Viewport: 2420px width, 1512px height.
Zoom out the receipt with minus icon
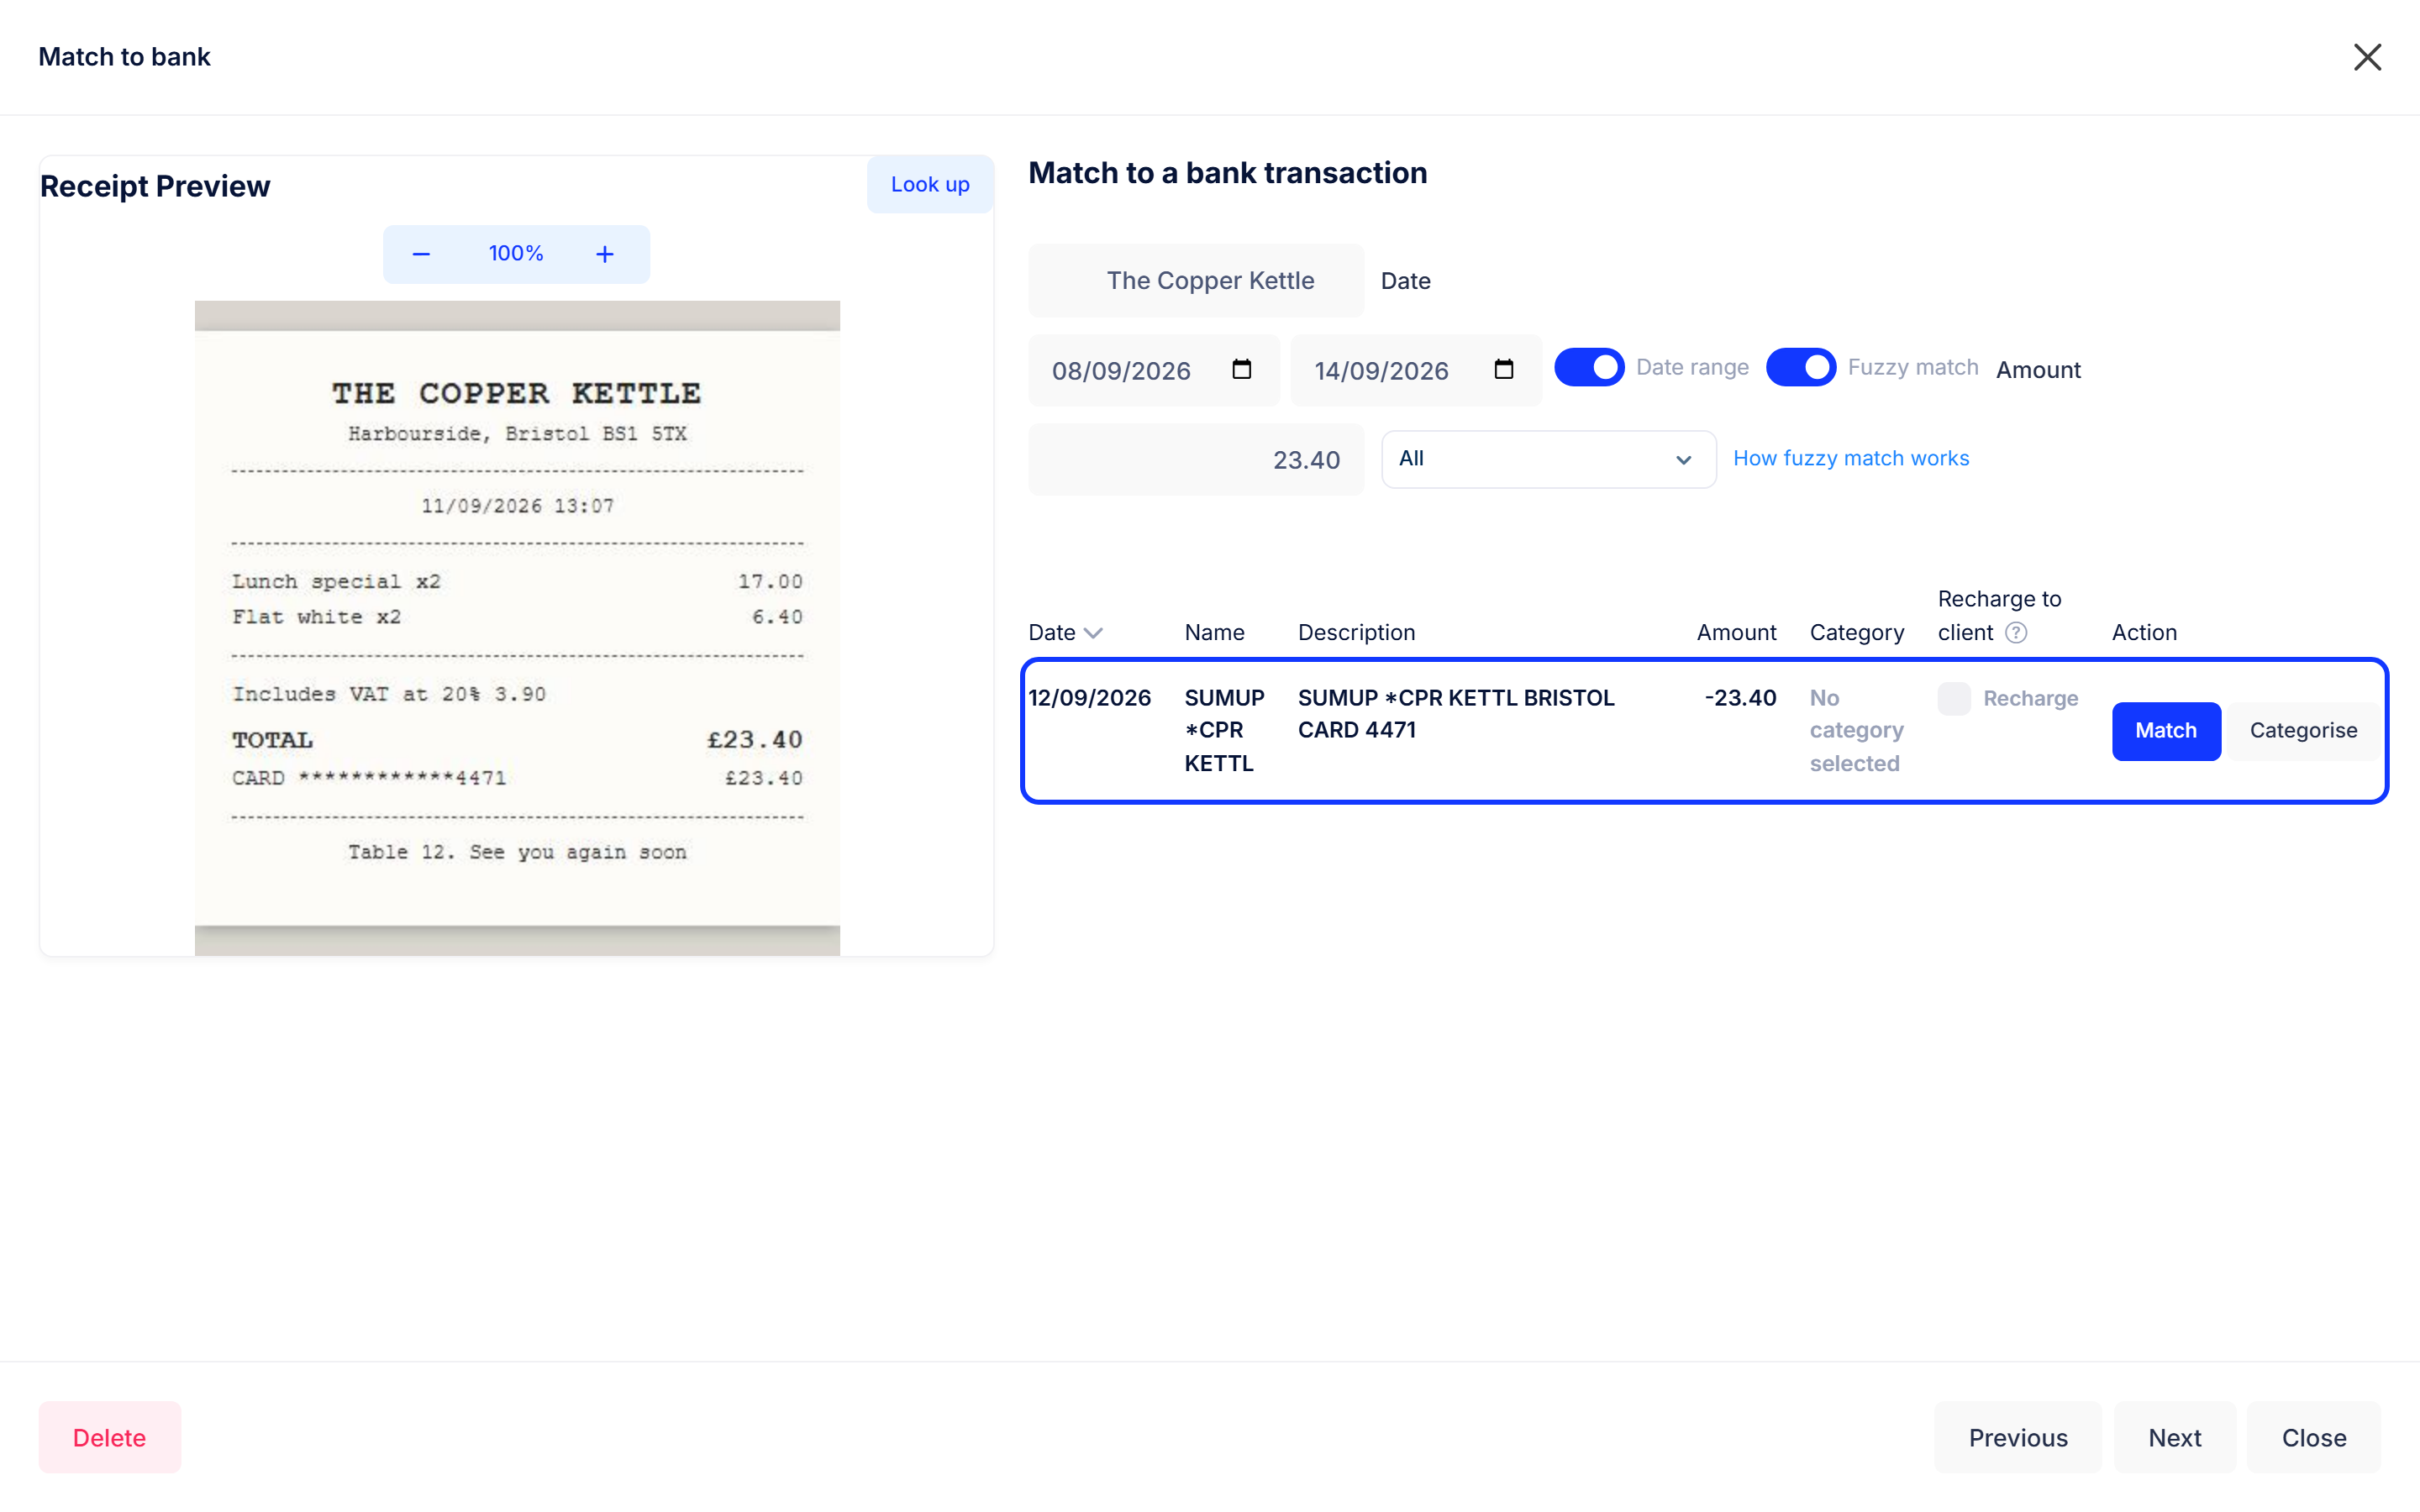click(x=421, y=254)
